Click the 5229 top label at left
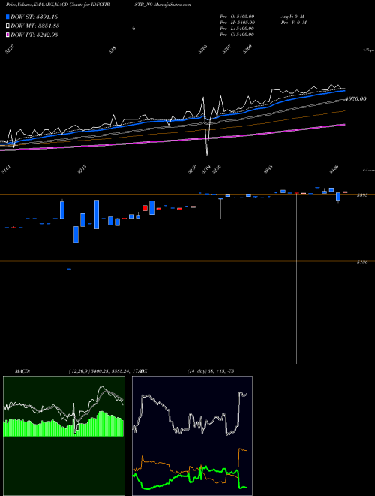This screenshot has height=496, width=375. [10, 50]
